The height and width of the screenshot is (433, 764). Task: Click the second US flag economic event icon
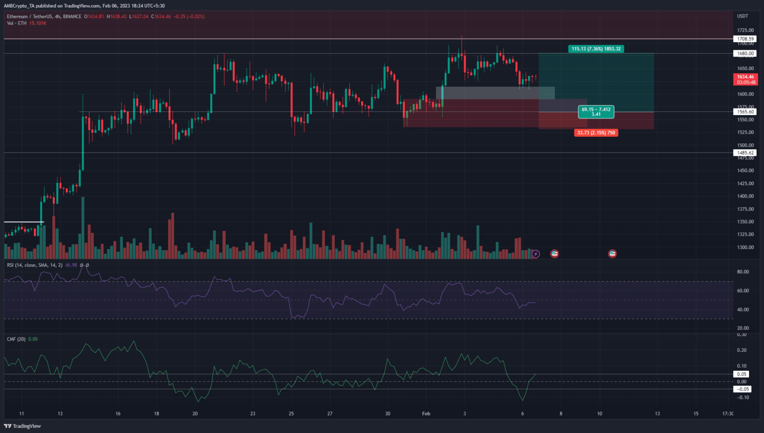612,254
